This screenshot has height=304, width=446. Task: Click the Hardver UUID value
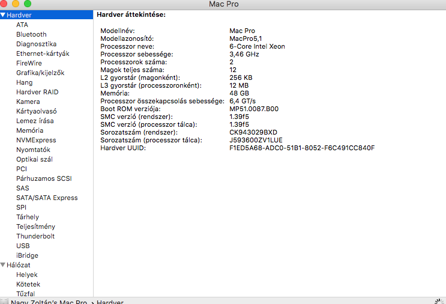click(x=302, y=148)
